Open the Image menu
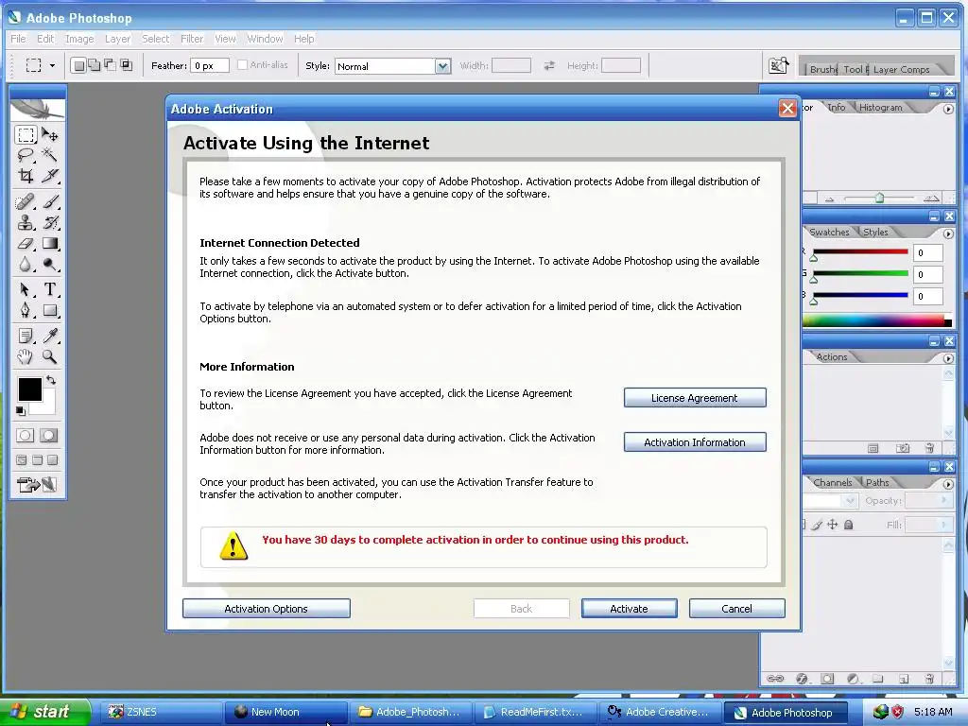This screenshot has width=968, height=726. [x=79, y=39]
